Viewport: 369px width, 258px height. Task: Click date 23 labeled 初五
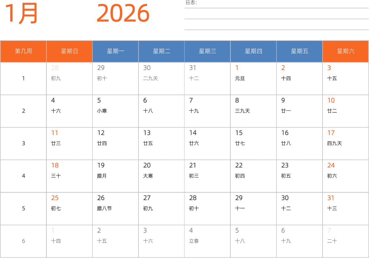[x=300, y=176]
